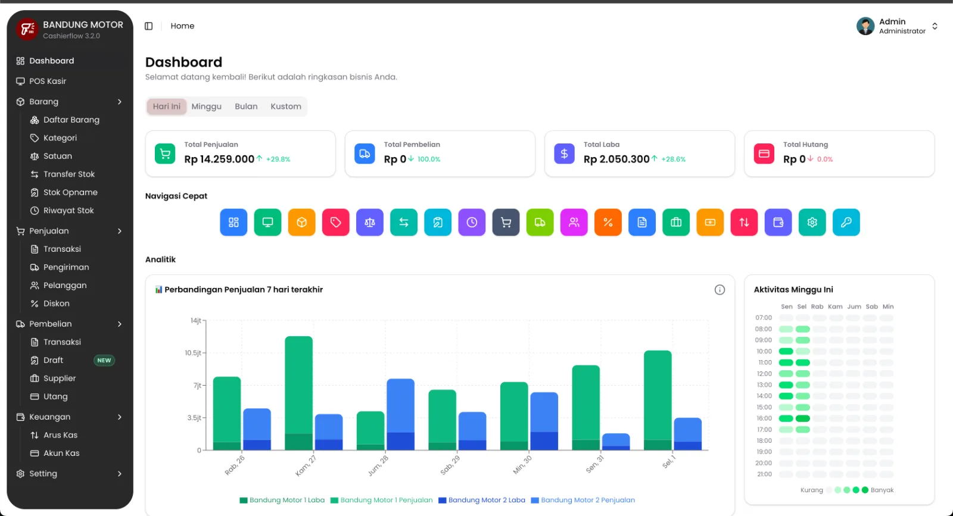The width and height of the screenshot is (953, 516).
Task: Open the green supplier briefcase quick-nav icon
Action: click(676, 222)
